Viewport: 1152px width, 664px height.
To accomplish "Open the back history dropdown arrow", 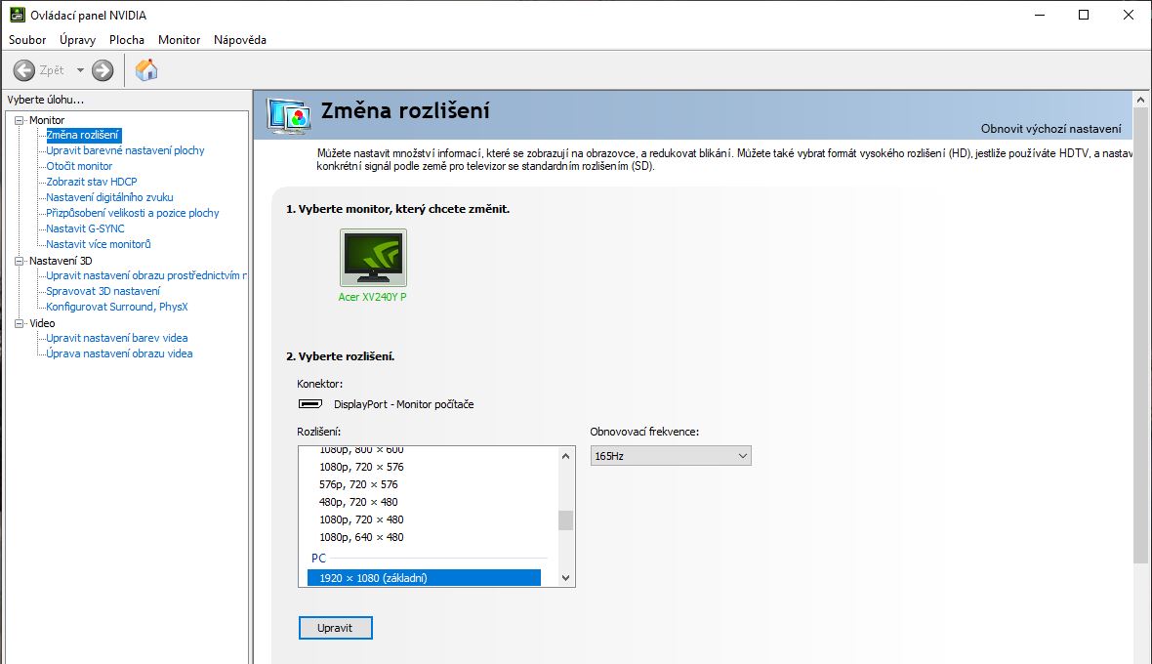I will click(80, 70).
